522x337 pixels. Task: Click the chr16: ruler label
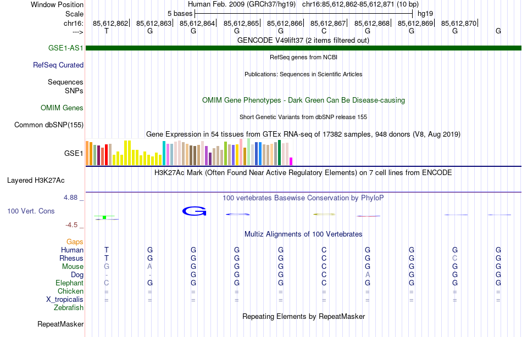[x=74, y=23]
